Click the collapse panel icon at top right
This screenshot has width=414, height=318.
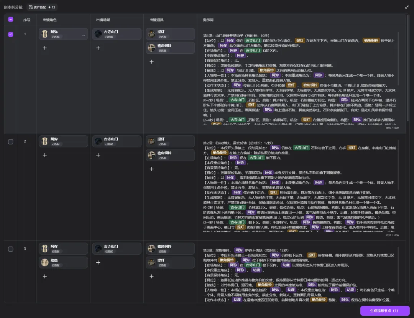tap(407, 7)
